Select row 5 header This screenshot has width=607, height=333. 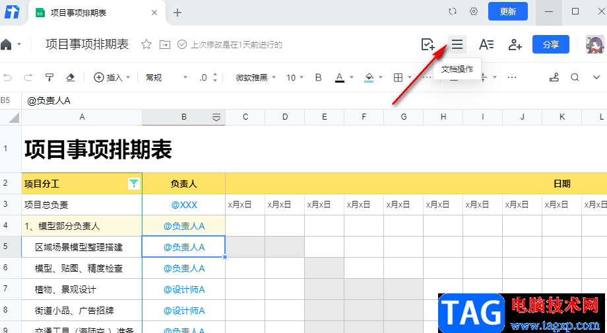pos(11,247)
